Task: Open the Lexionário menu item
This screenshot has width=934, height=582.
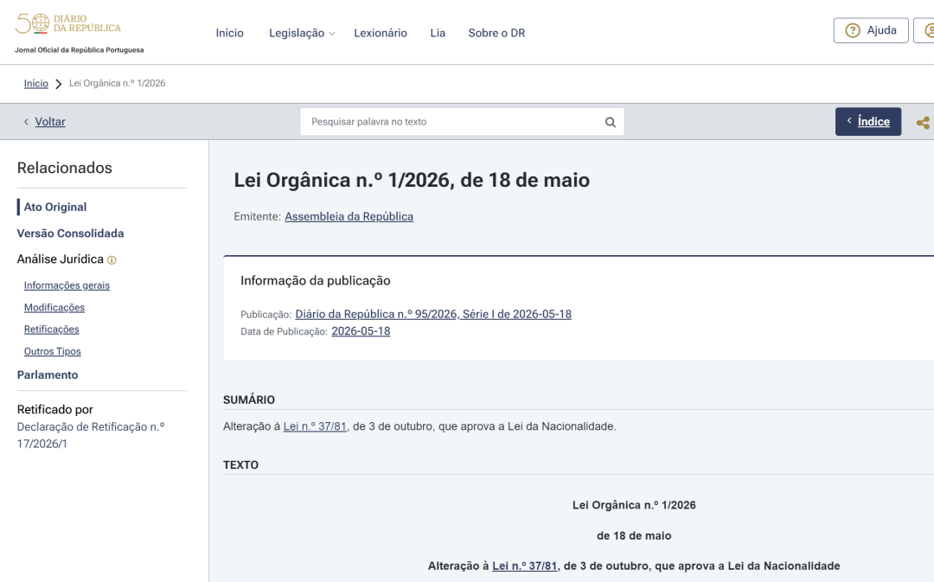Action: [380, 34]
